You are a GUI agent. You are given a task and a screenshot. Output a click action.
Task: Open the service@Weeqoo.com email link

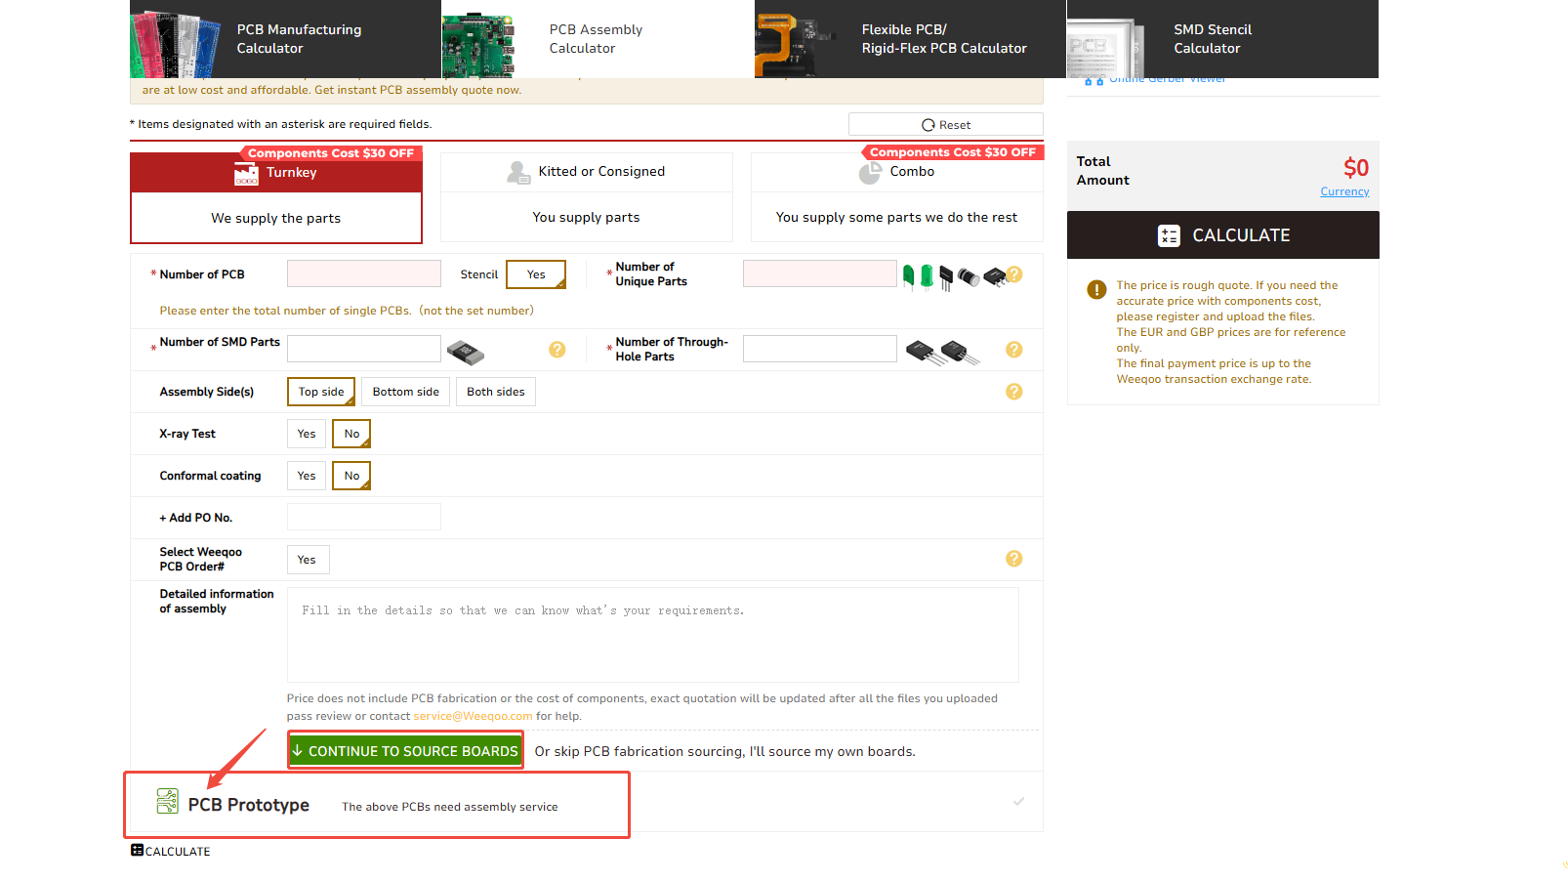pos(473,716)
